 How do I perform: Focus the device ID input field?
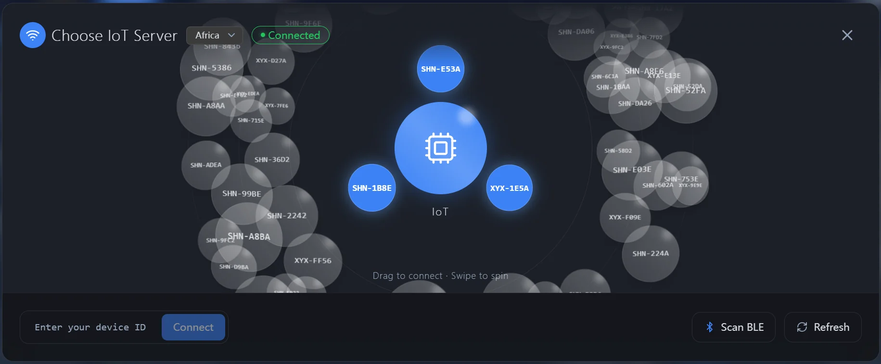(90, 327)
